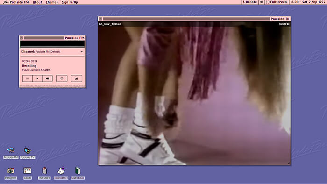Click the Recalling song title
This screenshot has height=184, width=327.
pyautogui.click(x=29, y=66)
